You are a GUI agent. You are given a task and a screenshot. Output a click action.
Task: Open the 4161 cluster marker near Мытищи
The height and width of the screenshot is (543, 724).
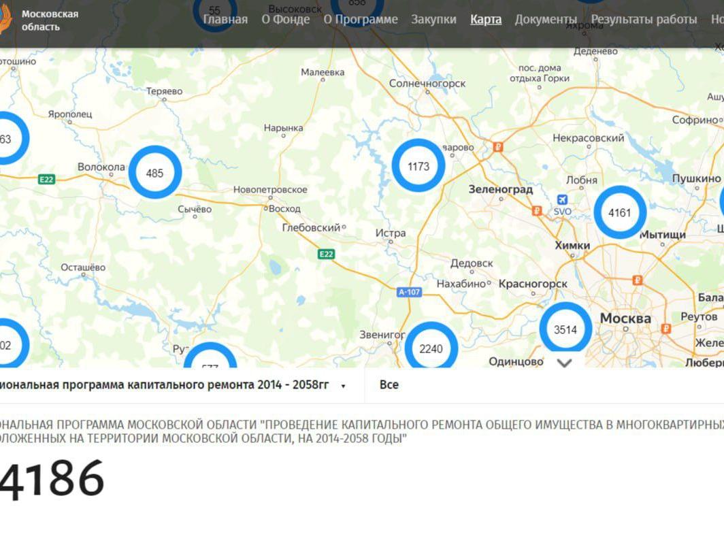pos(620,212)
